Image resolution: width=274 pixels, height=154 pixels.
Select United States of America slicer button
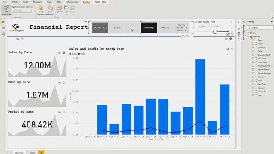[181, 27]
